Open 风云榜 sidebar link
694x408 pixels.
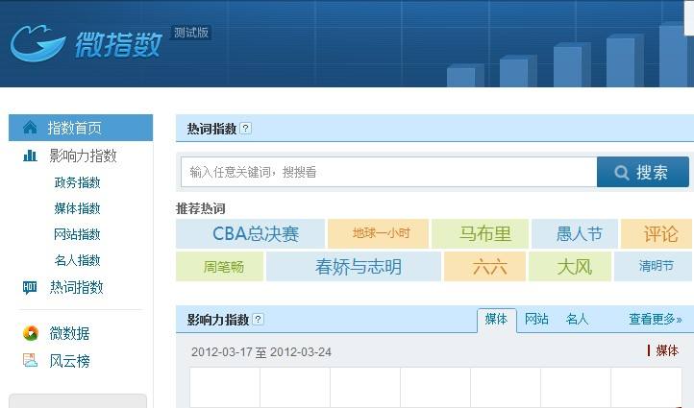(x=69, y=361)
